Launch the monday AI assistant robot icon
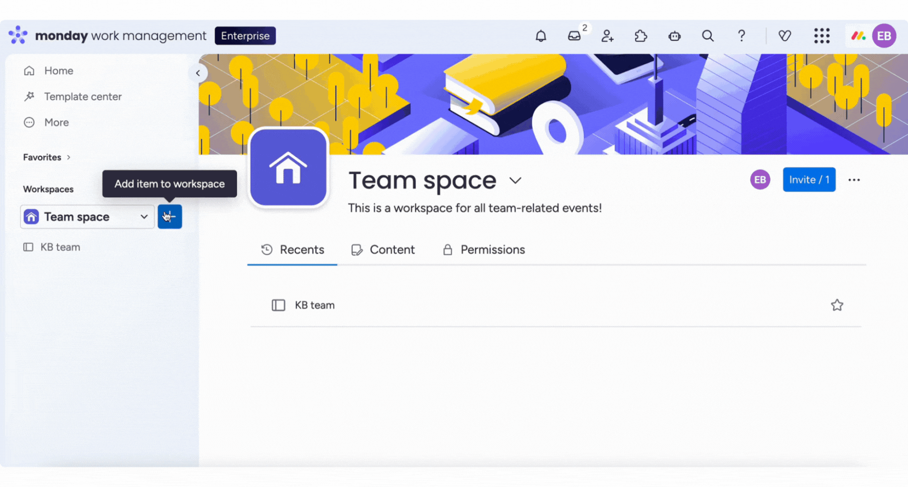 (x=675, y=36)
